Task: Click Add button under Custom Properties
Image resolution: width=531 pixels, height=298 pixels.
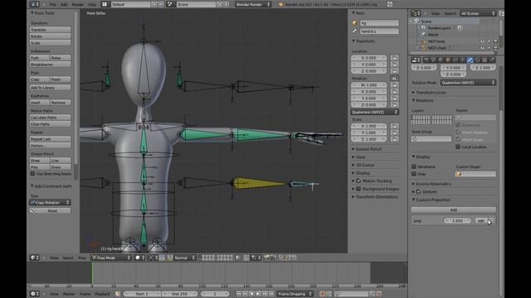Action: [454, 209]
